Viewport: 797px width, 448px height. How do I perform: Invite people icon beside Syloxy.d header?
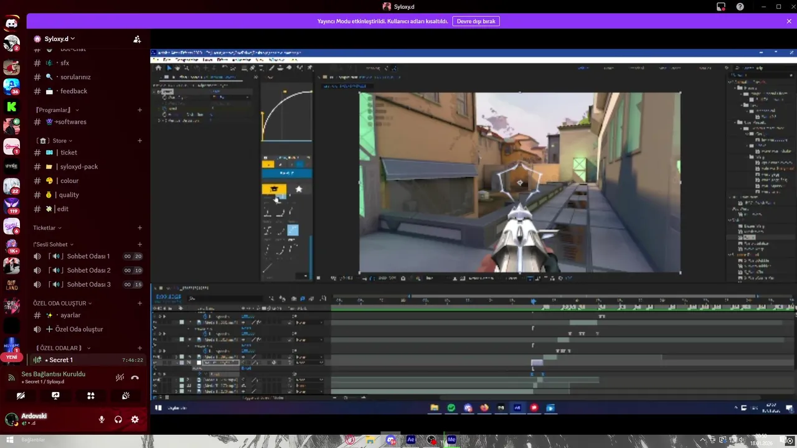coord(137,39)
